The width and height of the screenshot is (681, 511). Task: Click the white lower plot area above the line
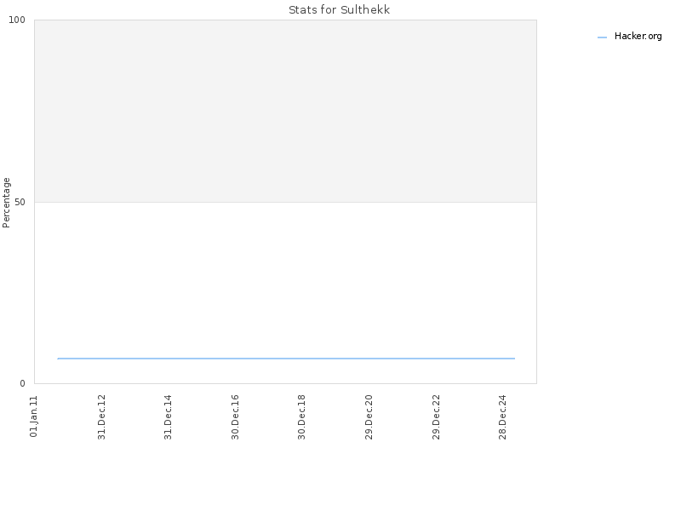point(285,280)
